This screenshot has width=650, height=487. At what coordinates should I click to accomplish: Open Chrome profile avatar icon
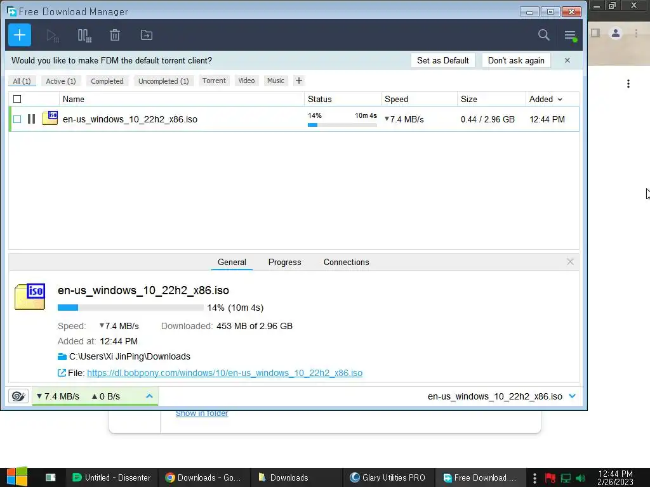[616, 33]
